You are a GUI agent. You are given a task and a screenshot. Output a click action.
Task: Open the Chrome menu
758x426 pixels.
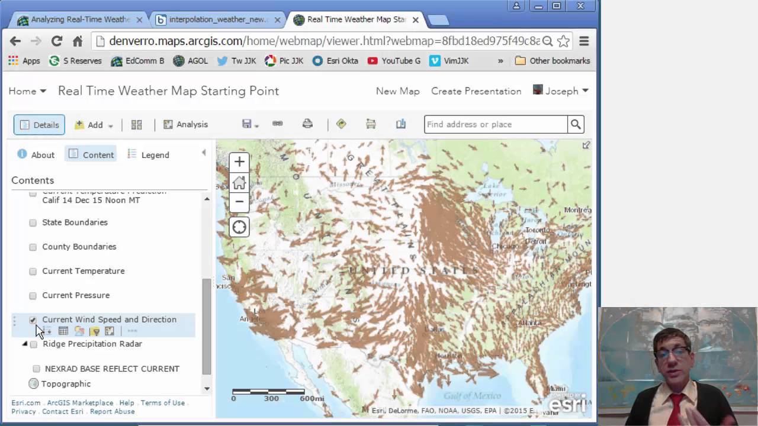pyautogui.click(x=584, y=41)
